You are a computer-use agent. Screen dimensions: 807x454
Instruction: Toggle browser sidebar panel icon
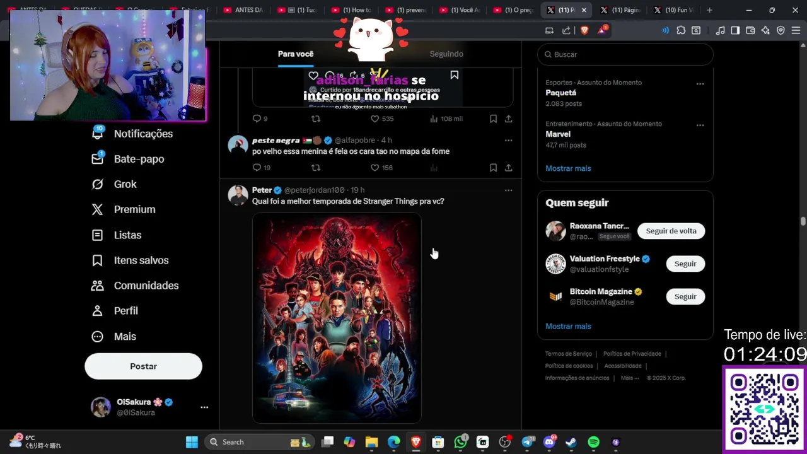pos(735,30)
